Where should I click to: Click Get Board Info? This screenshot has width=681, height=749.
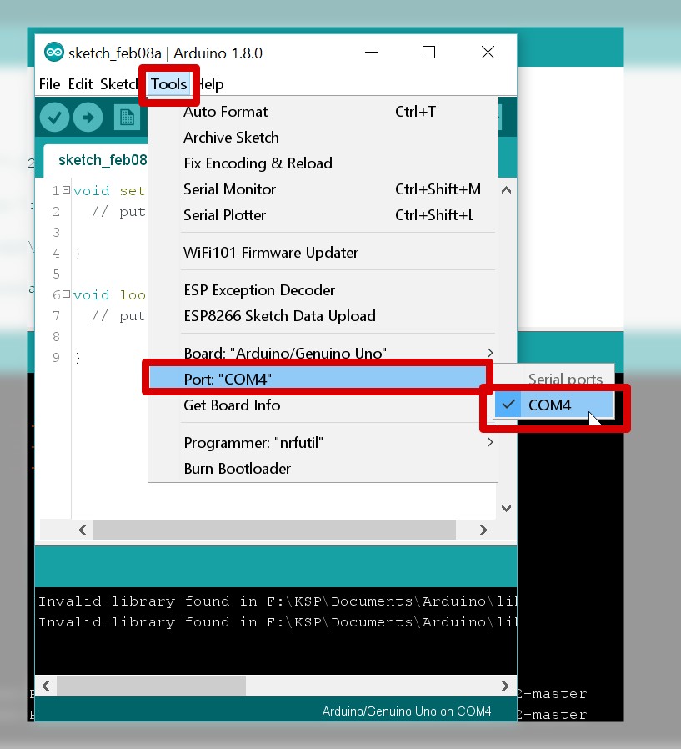tap(232, 405)
